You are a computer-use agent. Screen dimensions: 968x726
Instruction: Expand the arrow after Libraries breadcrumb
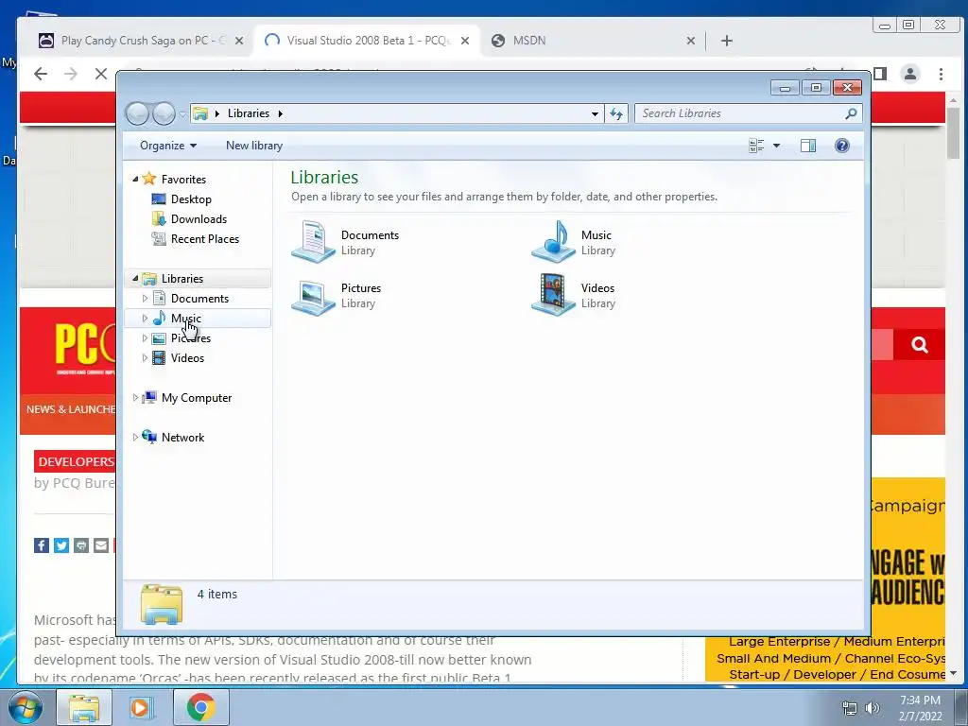pyautogui.click(x=280, y=113)
